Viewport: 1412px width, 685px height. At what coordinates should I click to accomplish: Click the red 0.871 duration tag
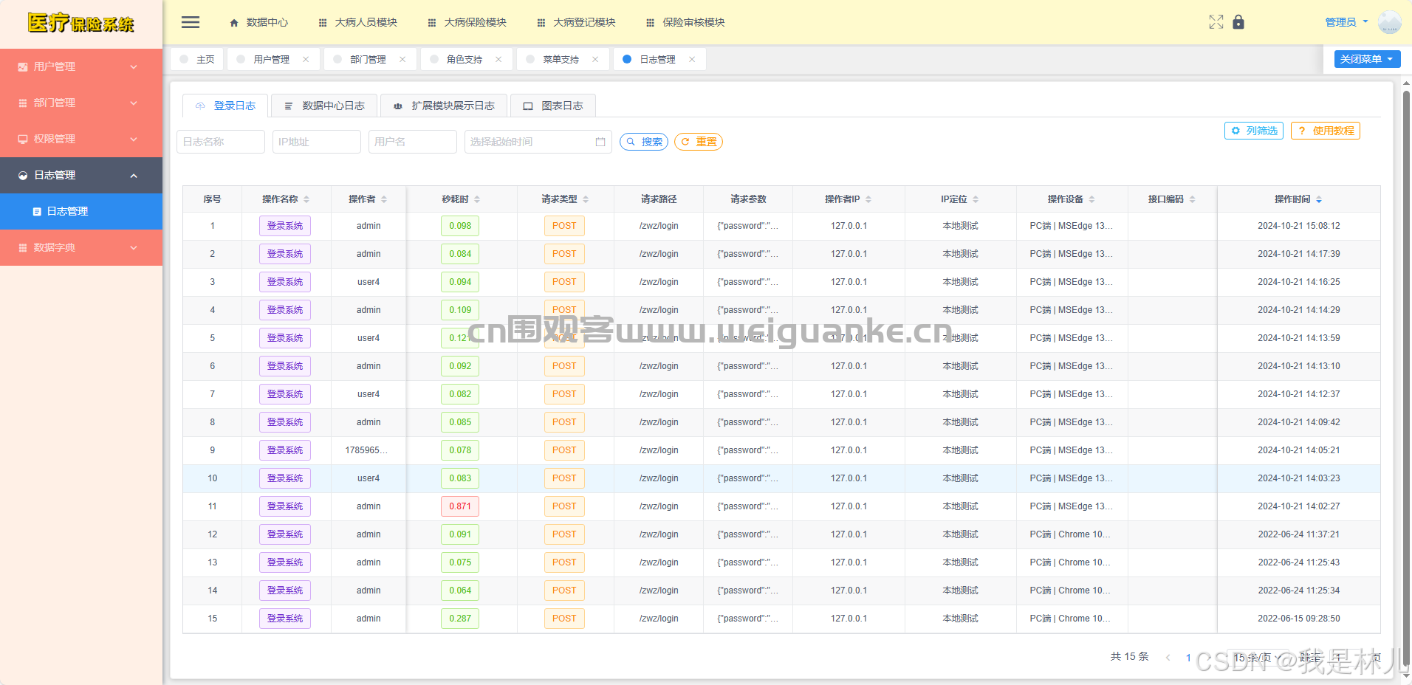point(460,506)
